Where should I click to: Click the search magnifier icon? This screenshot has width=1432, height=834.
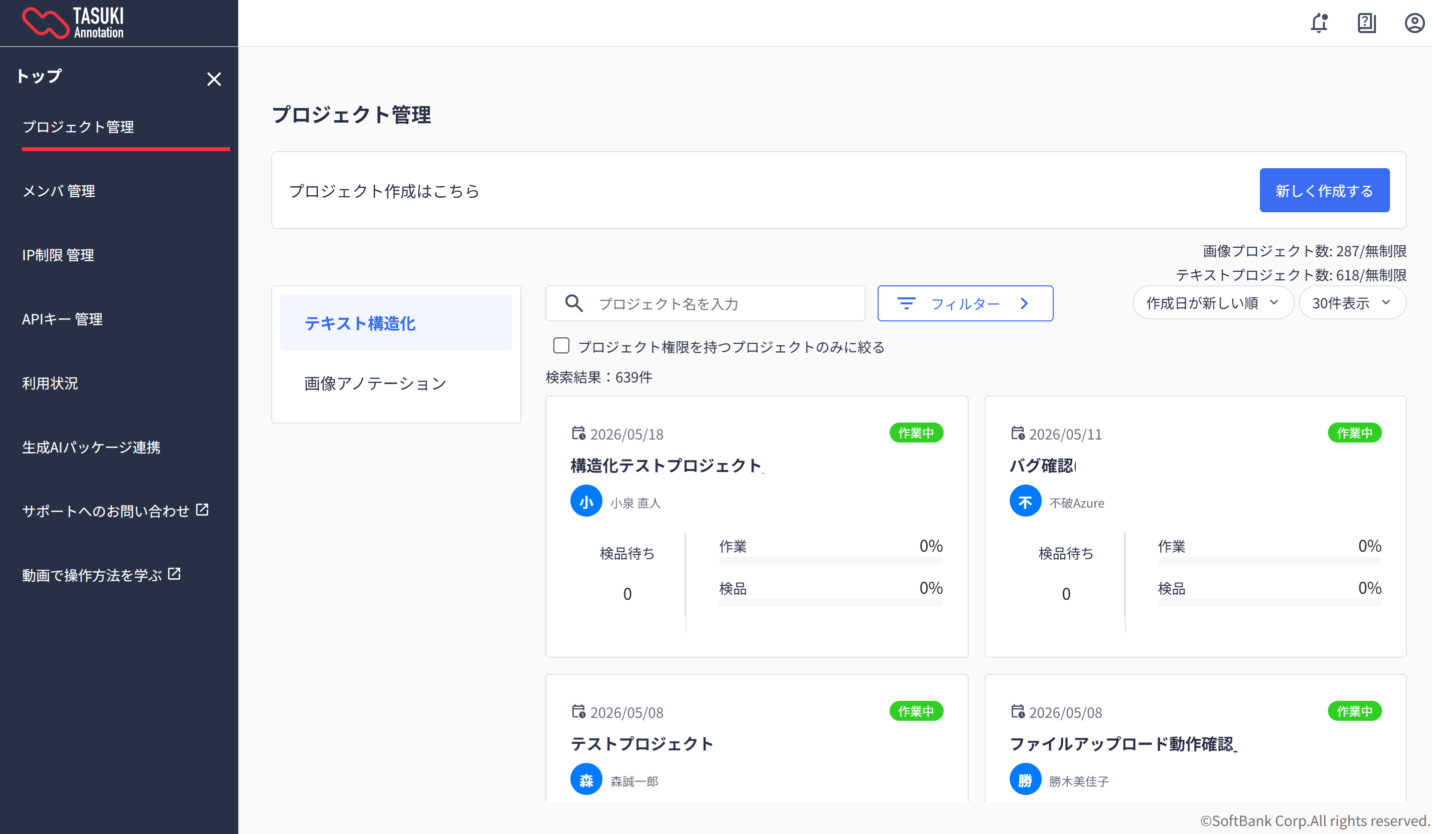pos(574,303)
